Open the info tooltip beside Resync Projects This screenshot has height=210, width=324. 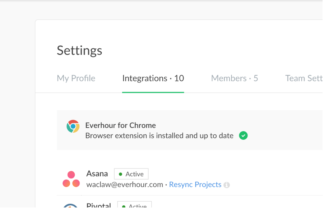pos(226,185)
